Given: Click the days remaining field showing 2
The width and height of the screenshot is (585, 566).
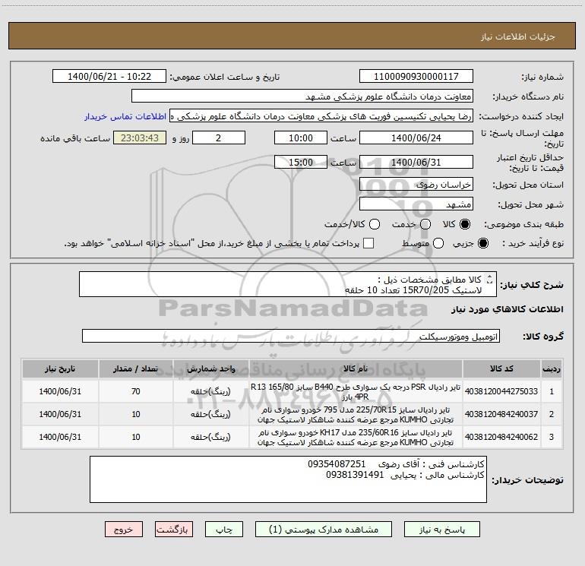Looking at the screenshot, I should [219, 138].
